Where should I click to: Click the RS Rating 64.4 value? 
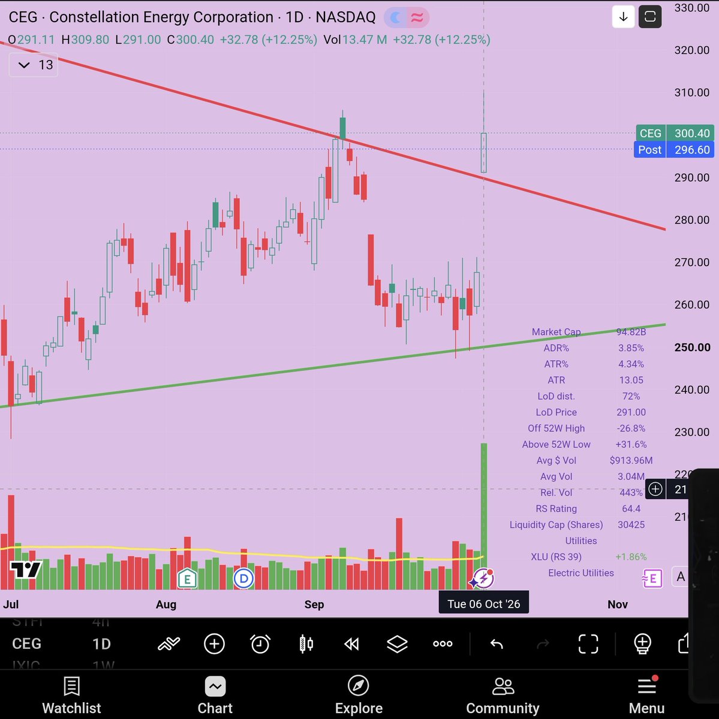click(631, 509)
